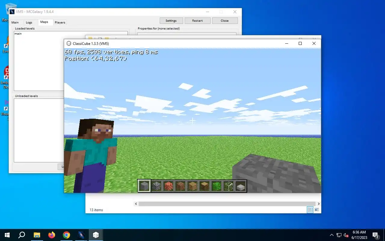The height and width of the screenshot is (241, 385).
Task: Switch Explorer to details view
Action: [x=310, y=210]
